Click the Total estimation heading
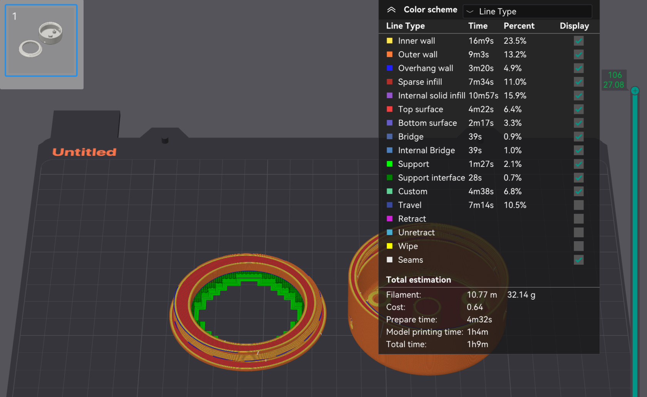Image resolution: width=647 pixels, height=397 pixels. tap(419, 280)
